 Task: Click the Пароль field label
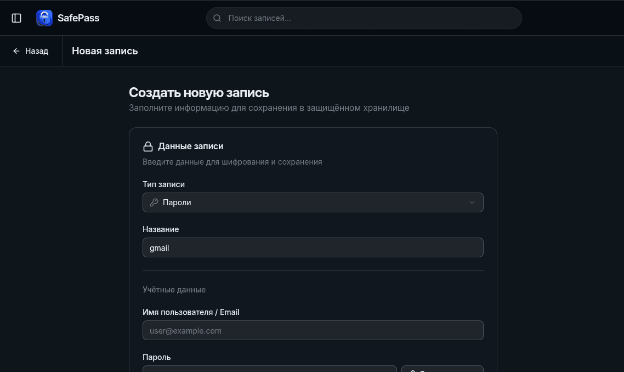click(156, 357)
